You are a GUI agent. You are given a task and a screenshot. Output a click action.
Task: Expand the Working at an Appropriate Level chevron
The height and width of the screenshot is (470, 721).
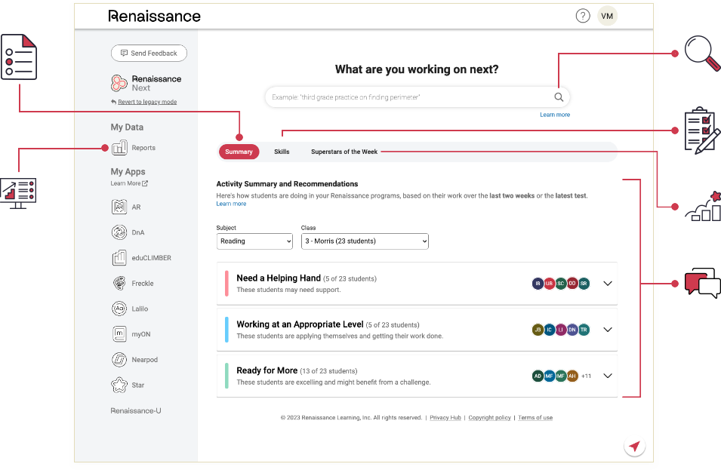pos(608,330)
